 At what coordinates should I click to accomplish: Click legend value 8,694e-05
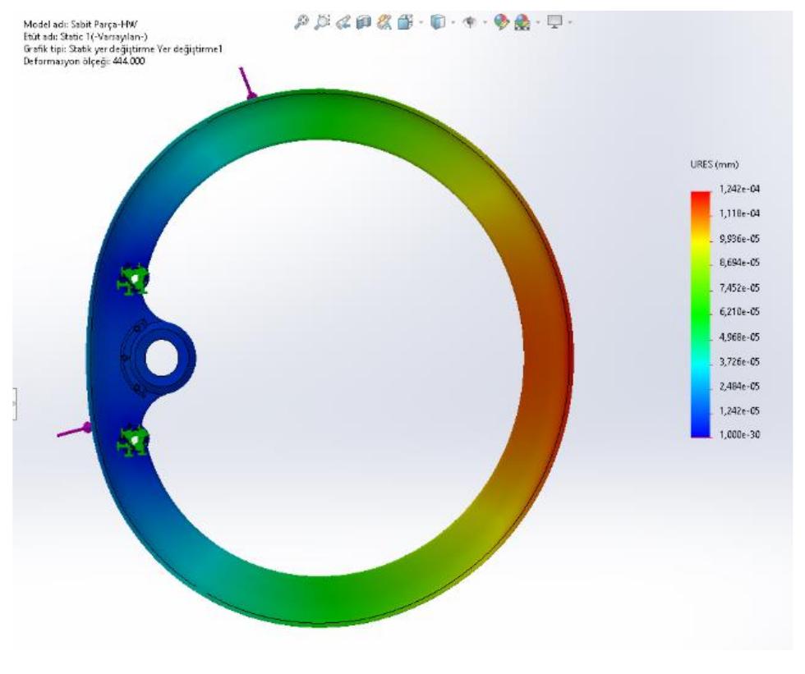[x=739, y=263]
